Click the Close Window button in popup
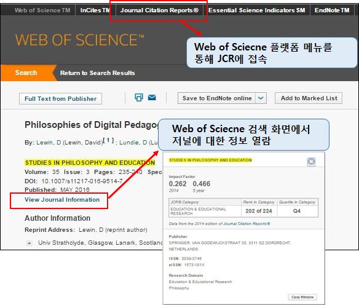Viewport: 359px width, 305px height. click(302, 297)
